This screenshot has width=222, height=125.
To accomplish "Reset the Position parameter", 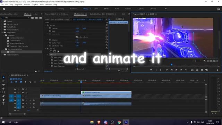I will point(106,28).
